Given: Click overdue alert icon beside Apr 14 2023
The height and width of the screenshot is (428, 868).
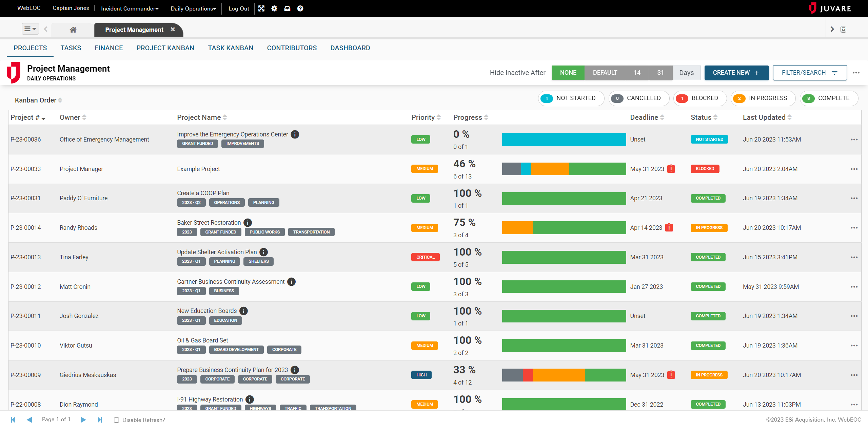Looking at the screenshot, I should (x=669, y=227).
